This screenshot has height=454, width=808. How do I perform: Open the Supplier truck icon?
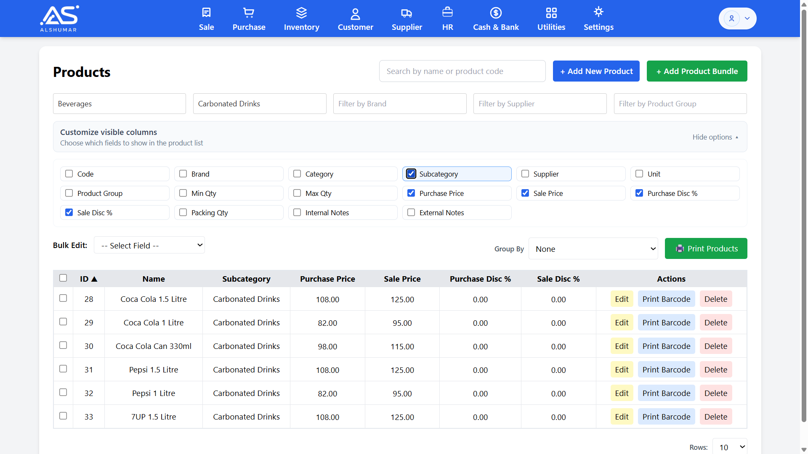407,13
